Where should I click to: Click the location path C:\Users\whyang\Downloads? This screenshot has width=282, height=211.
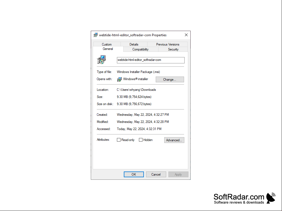pyautogui.click(x=136, y=90)
